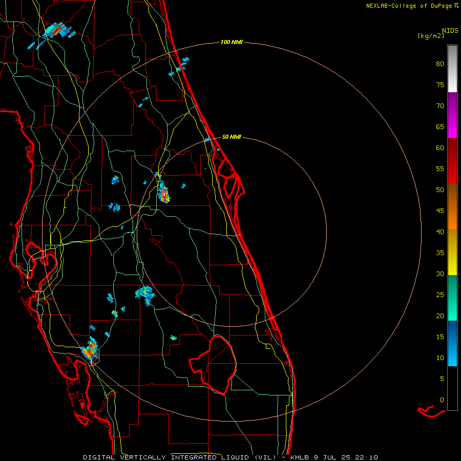Click the 50 value on color scale
Image resolution: width=461 pixels, height=461 pixels.
click(x=440, y=190)
